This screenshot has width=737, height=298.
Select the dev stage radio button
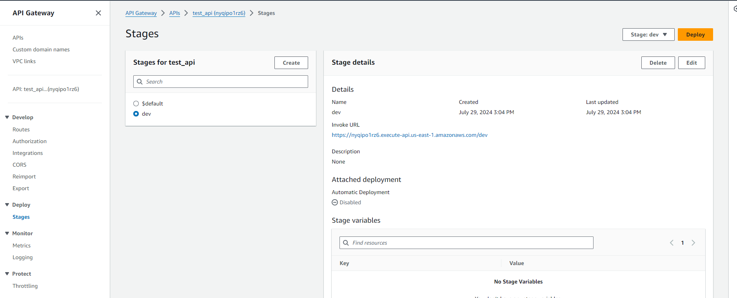tap(136, 114)
